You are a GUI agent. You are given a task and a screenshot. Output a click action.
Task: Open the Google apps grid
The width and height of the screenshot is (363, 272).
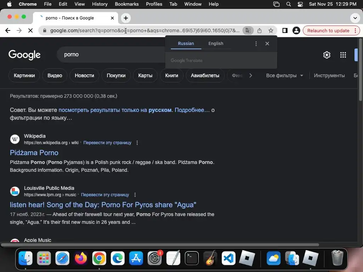click(x=343, y=55)
